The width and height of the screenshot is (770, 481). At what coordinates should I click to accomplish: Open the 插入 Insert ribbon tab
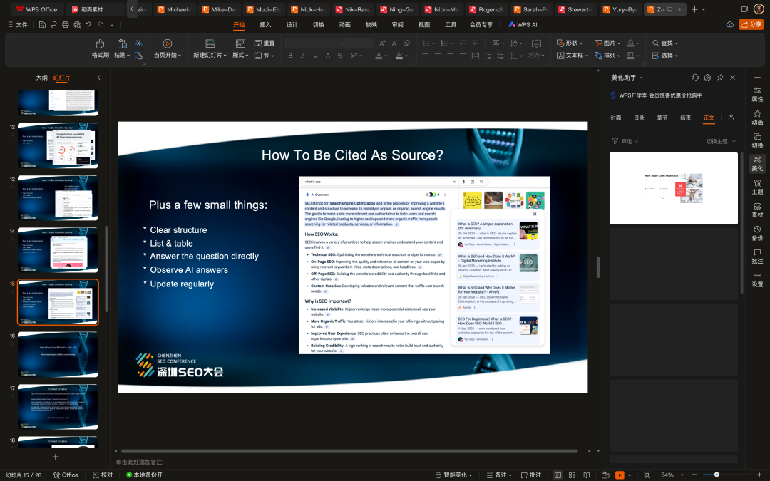click(x=265, y=24)
